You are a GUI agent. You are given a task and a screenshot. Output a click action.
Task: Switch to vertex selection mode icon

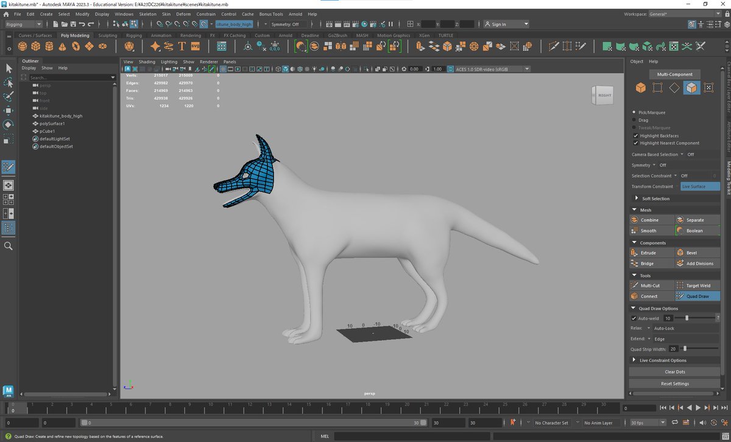coord(657,88)
